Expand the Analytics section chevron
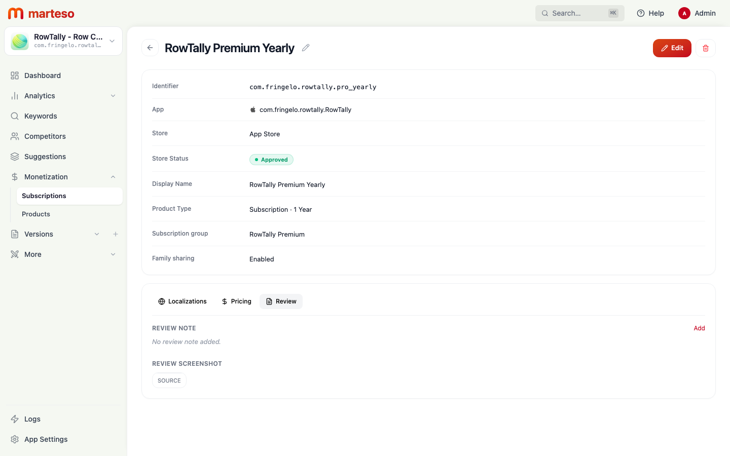This screenshot has height=456, width=730. pos(113,96)
